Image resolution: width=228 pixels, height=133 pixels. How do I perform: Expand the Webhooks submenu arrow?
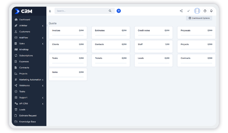tap(43, 86)
